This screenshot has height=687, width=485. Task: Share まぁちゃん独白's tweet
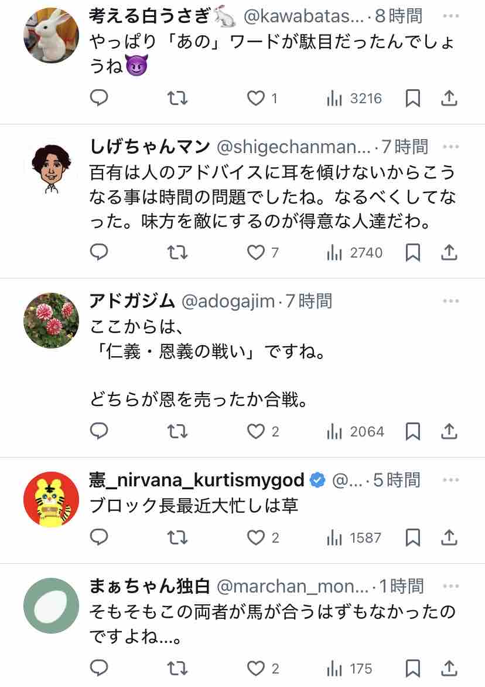tap(449, 668)
